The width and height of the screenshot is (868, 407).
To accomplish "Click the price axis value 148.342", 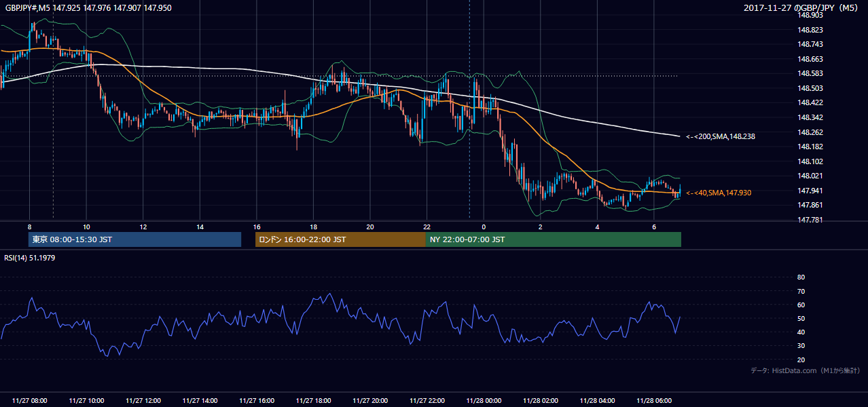I will (x=809, y=117).
